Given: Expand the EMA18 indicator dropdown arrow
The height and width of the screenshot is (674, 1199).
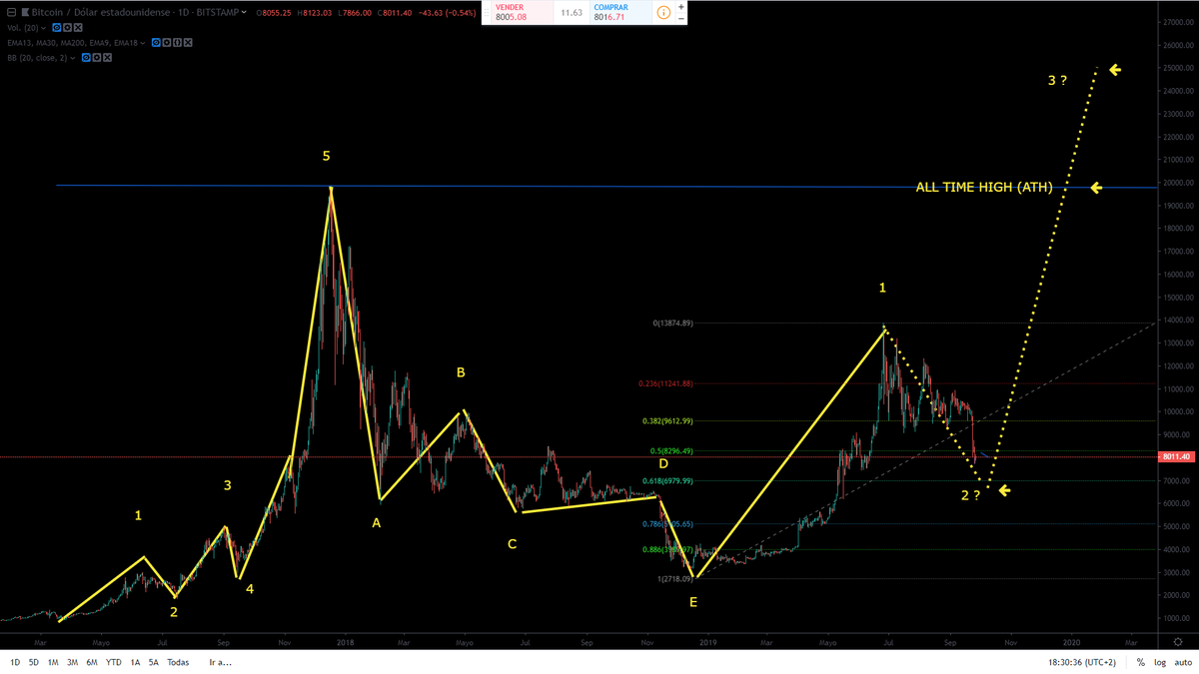Looking at the screenshot, I should coord(143,43).
